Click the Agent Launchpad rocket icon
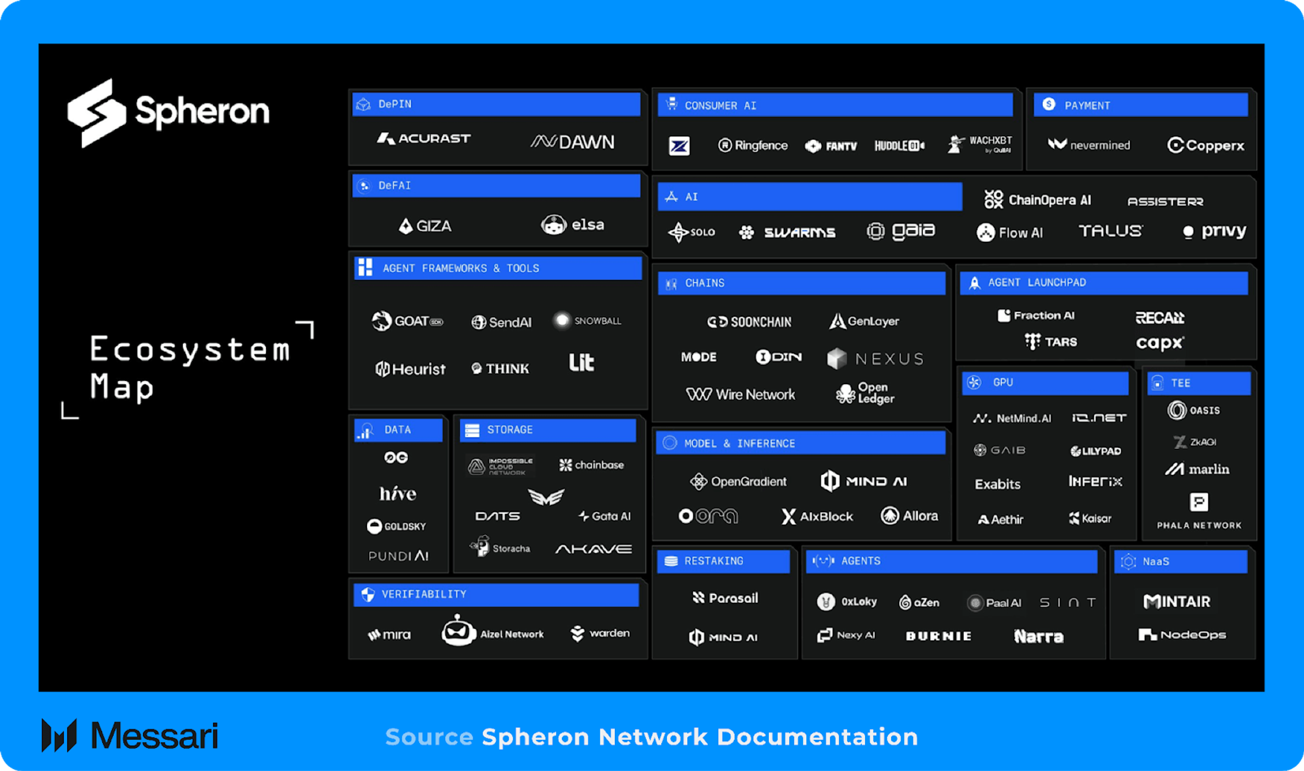1304x771 pixels. click(975, 283)
